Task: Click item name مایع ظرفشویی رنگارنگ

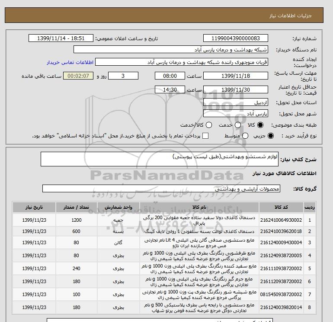Action: coord(199,256)
